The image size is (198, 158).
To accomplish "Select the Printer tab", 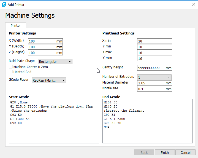I will coord(16,25).
